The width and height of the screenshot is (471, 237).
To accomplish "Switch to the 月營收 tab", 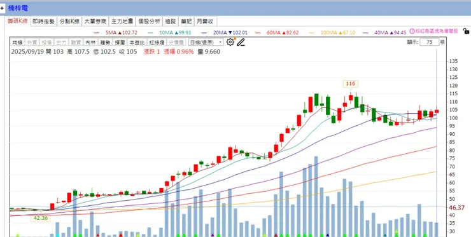I will point(206,22).
